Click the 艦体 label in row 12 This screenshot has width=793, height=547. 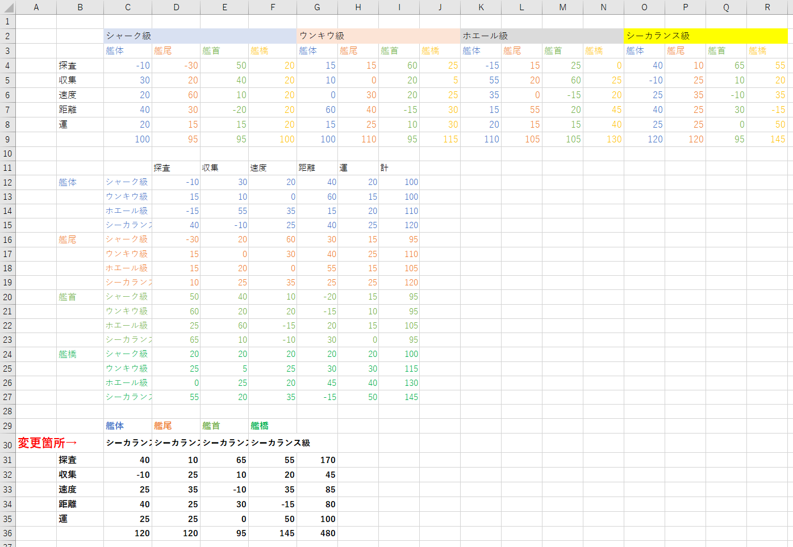click(68, 182)
